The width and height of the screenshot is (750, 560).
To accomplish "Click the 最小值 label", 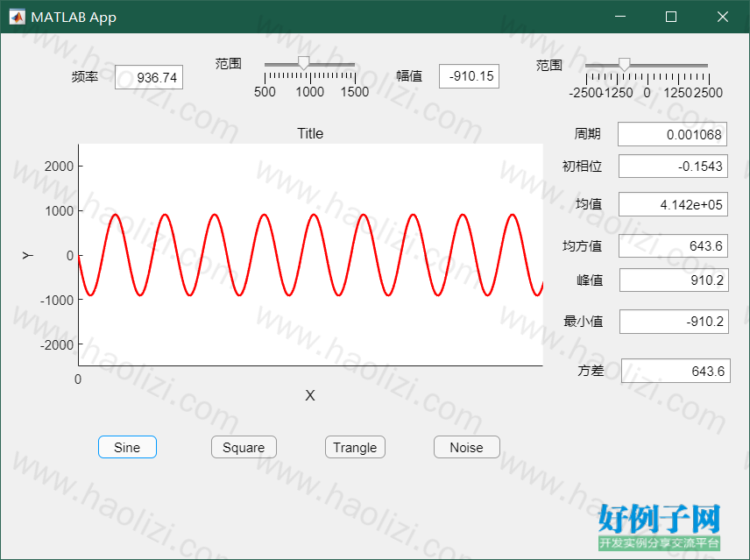I will click(x=583, y=322).
